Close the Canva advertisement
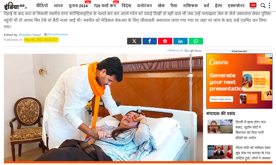This screenshot has height=165, width=276. point(270,55)
